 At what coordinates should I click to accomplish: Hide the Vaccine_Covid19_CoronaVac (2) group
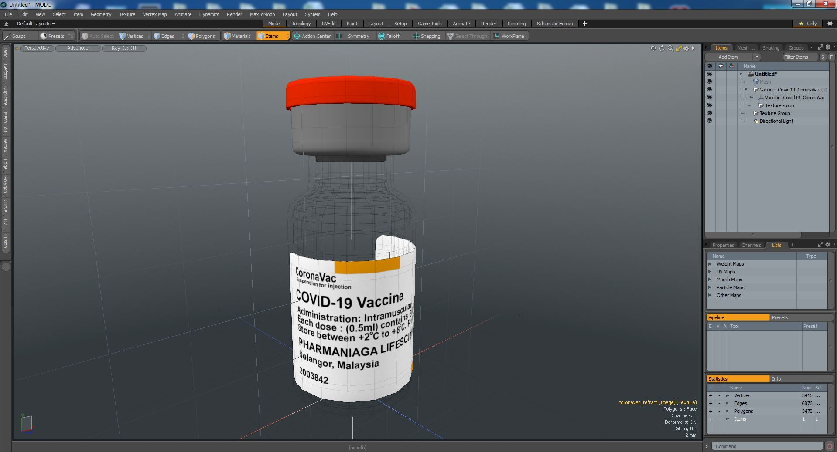tap(709, 90)
